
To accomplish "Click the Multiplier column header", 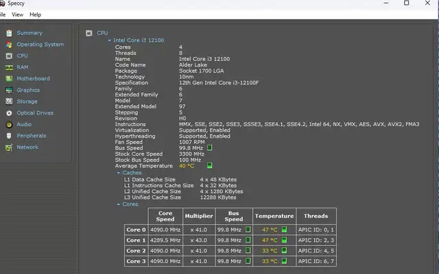I will pos(199,216).
